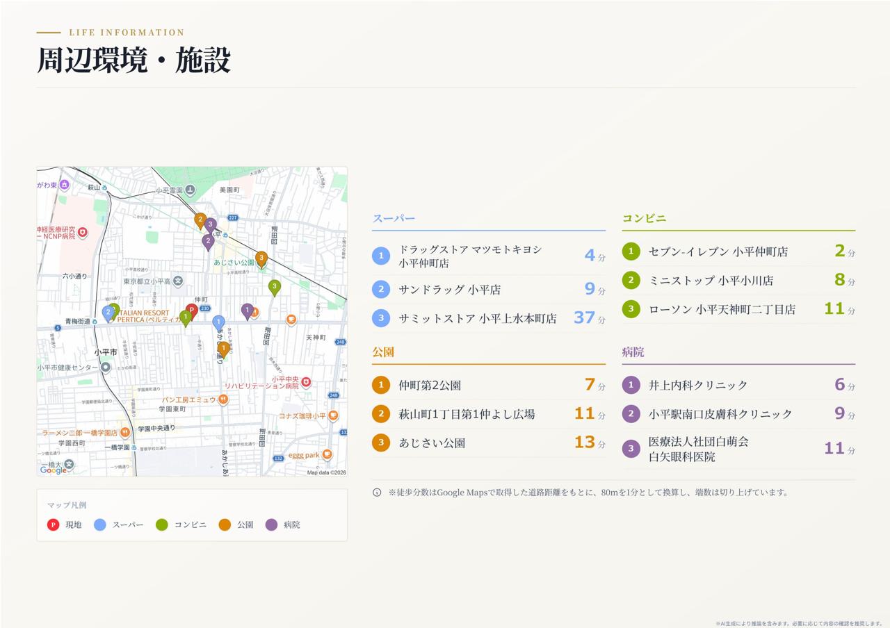Select the 仲町第2公園 entry
The width and height of the screenshot is (890, 628).
489,385
